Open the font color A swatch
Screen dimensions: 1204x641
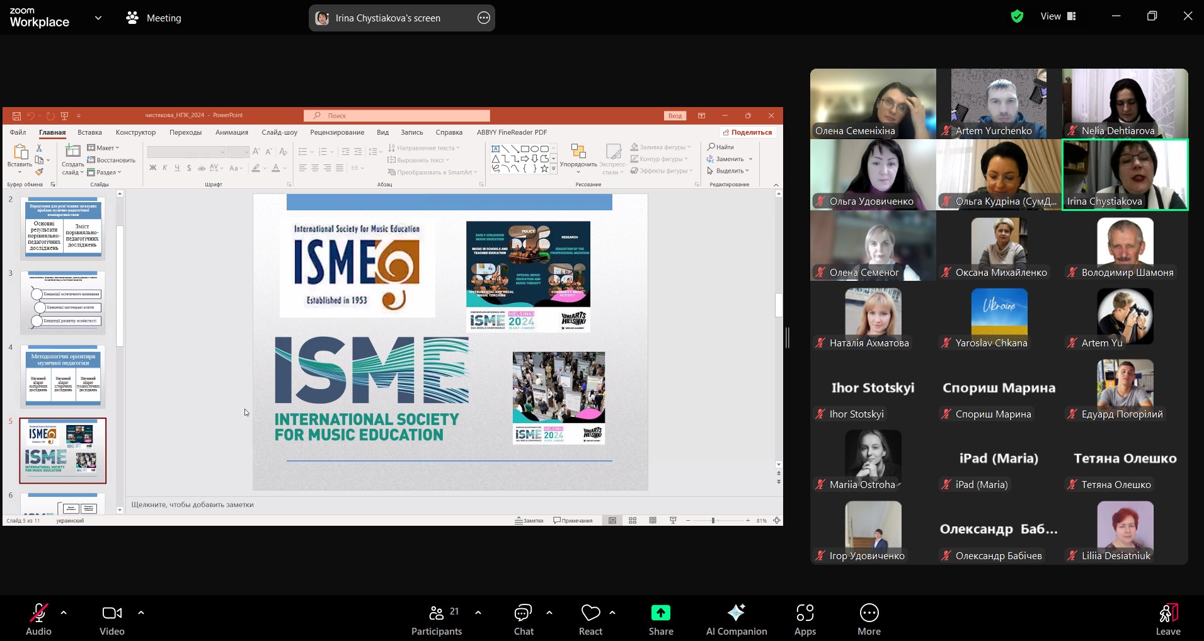coord(275,168)
